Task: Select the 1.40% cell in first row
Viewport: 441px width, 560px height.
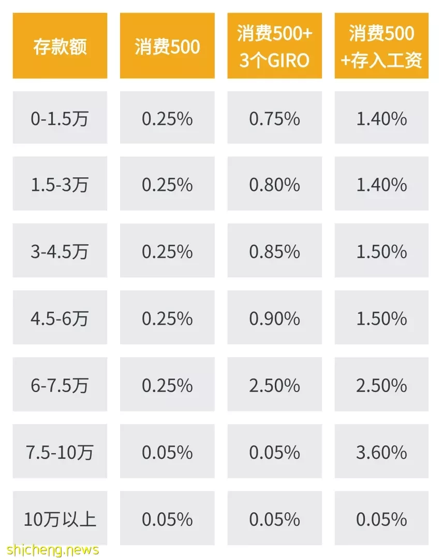Action: [381, 118]
